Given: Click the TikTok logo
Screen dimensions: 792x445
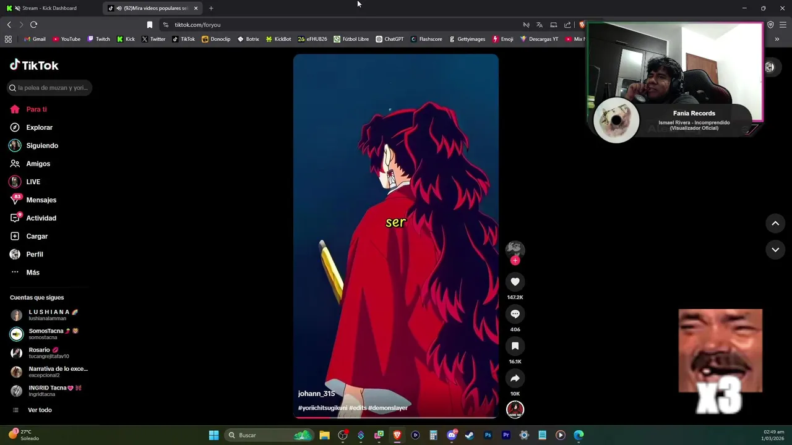Looking at the screenshot, I should point(34,65).
